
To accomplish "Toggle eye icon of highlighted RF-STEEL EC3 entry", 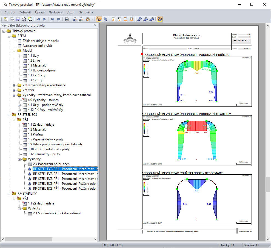I will point(30,169).
